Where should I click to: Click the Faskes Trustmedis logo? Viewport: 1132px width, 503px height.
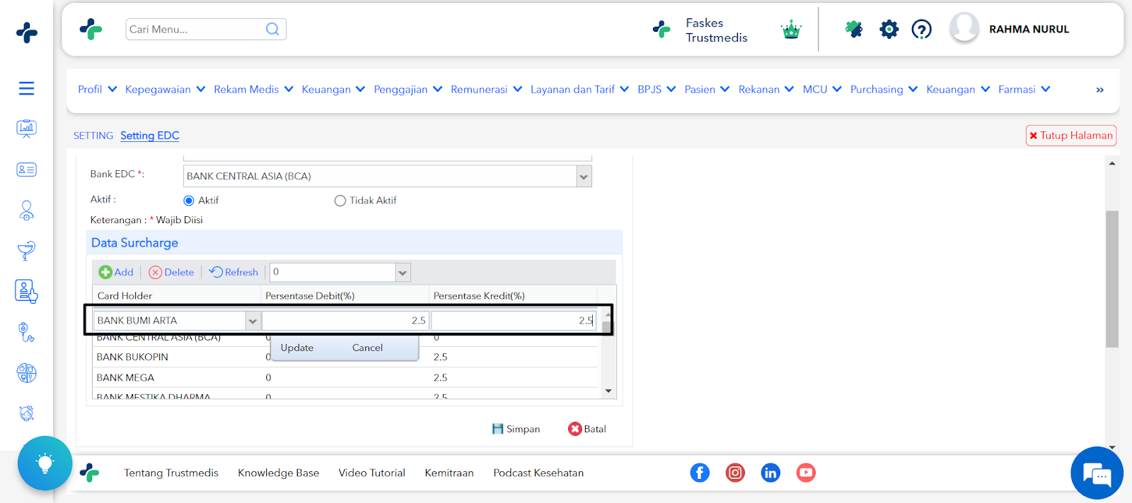point(662,29)
